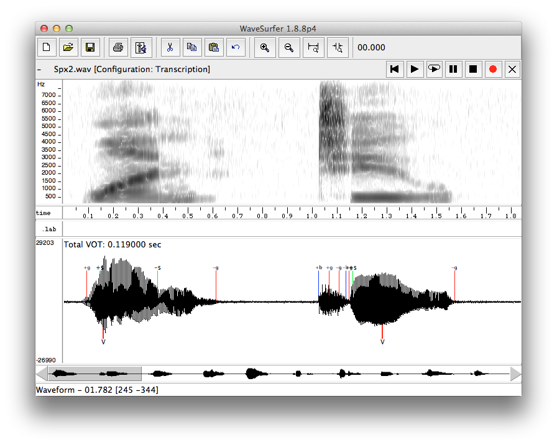Stop the playback
Screen dimensions: 557x445
pos(473,69)
